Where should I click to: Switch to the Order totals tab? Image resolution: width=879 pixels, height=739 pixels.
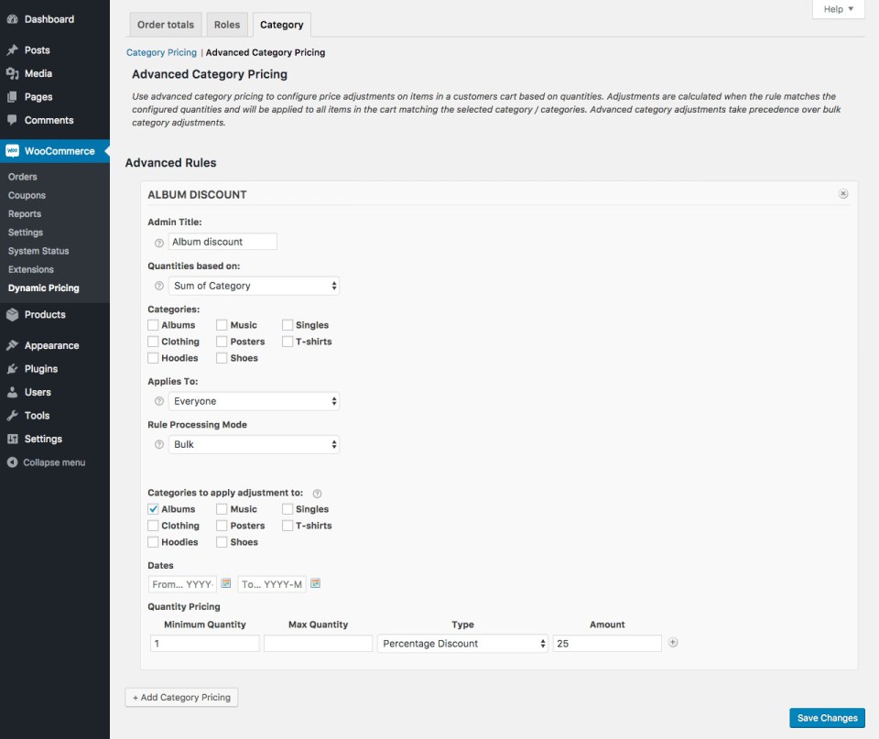pyautogui.click(x=166, y=25)
